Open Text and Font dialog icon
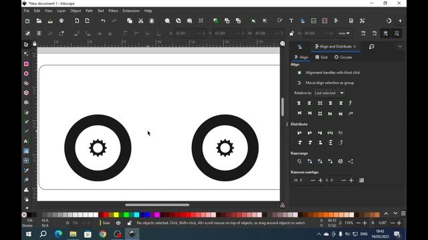Viewport: 428px width, 240px height. [x=292, y=21]
